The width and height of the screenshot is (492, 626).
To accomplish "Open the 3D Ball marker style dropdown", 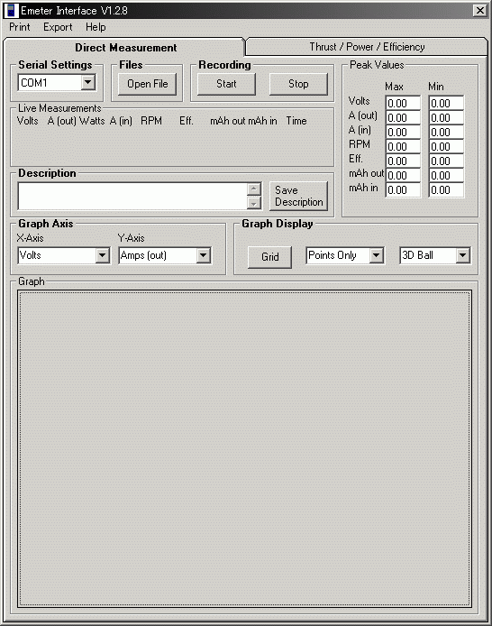I will tap(462, 255).
